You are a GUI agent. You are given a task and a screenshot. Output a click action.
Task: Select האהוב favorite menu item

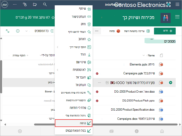(74, 39)
